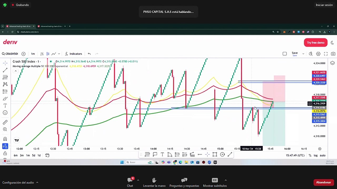Select the ruler measure tool
This screenshot has width=337, height=189.
tap(5, 122)
